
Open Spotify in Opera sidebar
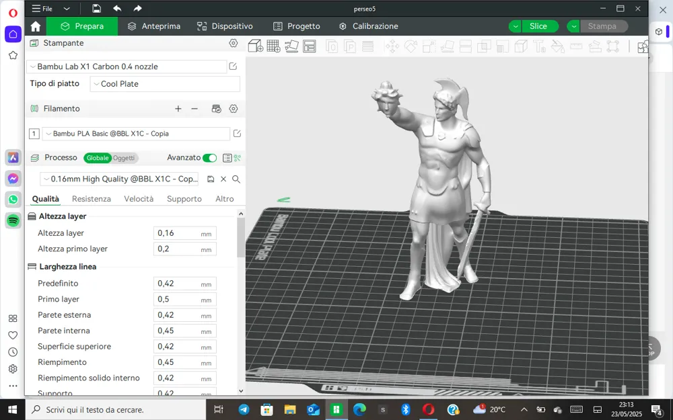(13, 220)
